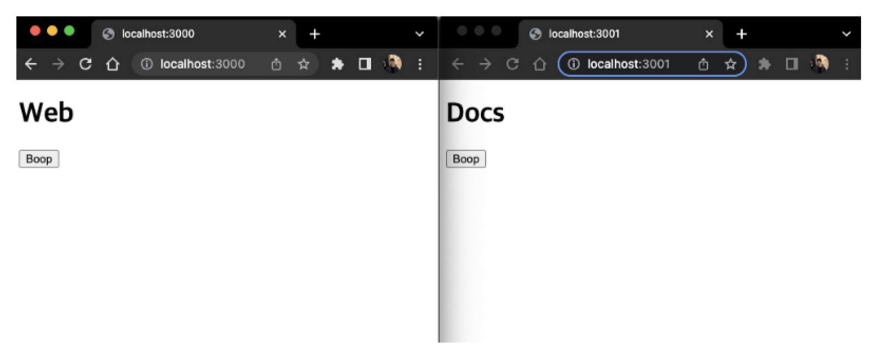Minimize the localhost:3000 window with yellow button
Image resolution: width=879 pixels, height=361 pixels.
[x=52, y=31]
